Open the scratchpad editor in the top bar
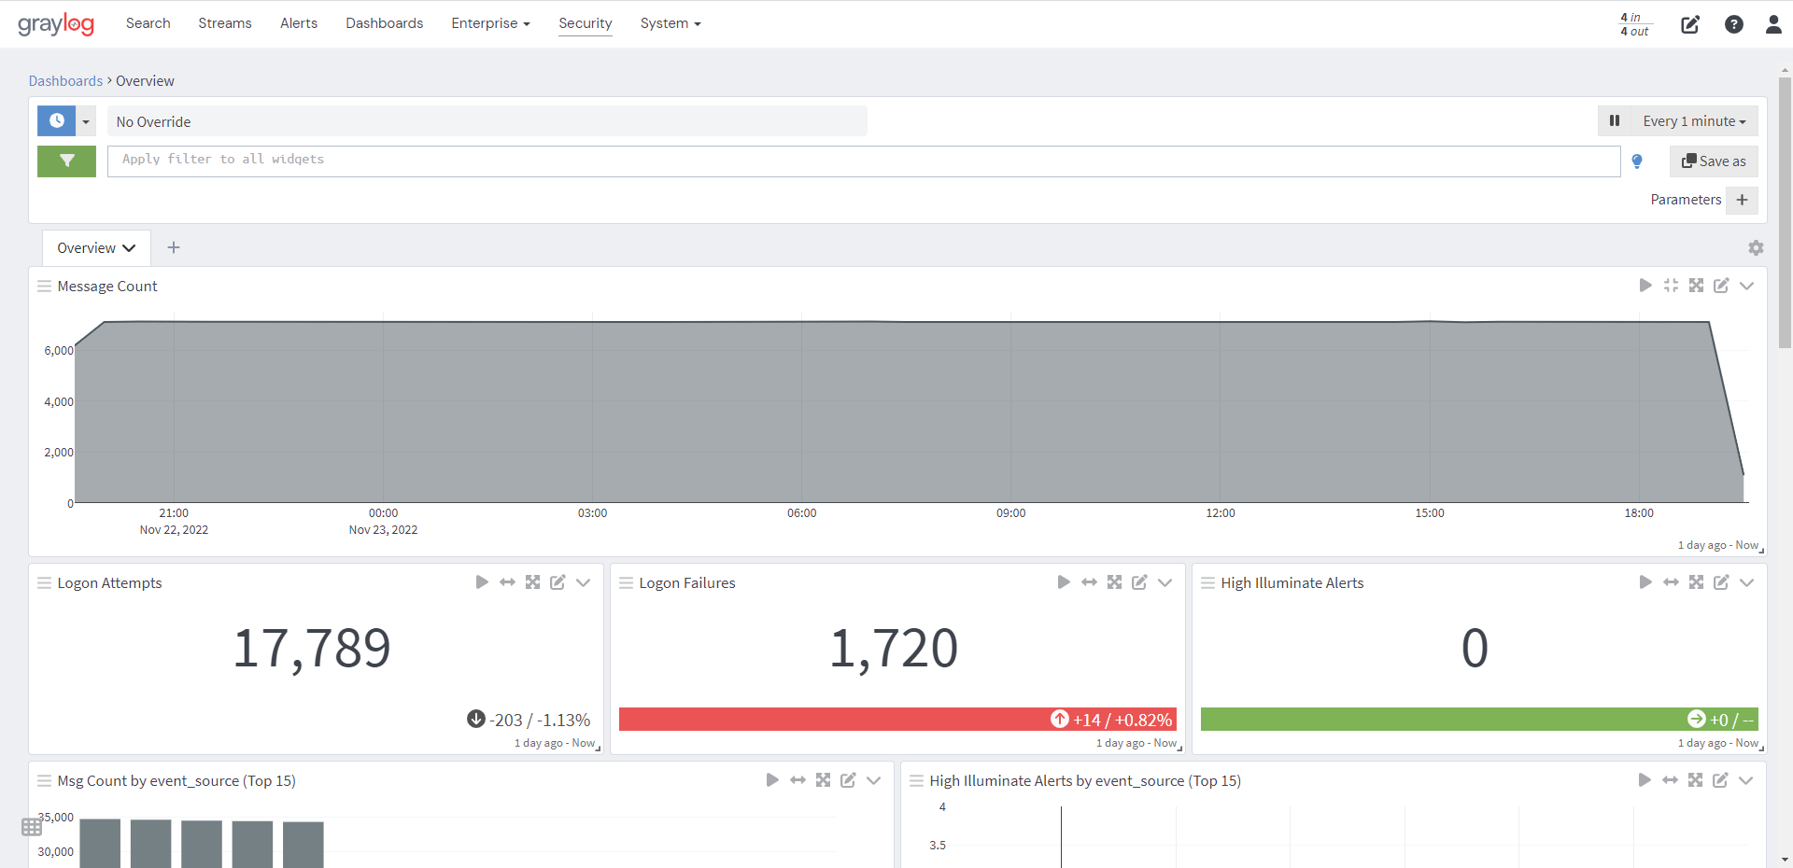1793x868 pixels. pos(1690,25)
